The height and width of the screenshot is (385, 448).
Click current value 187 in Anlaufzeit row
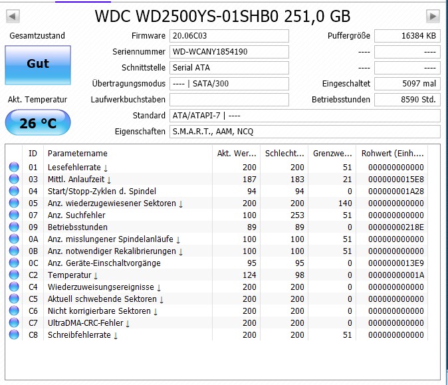click(x=249, y=180)
